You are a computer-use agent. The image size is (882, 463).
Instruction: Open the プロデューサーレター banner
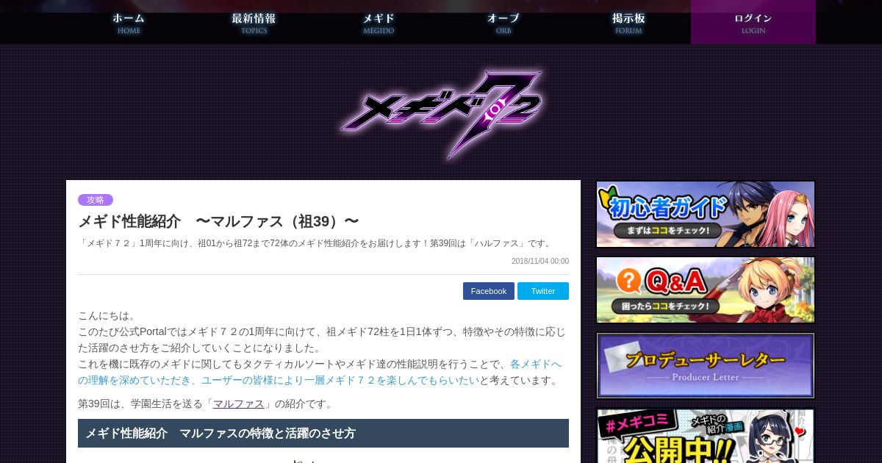tap(706, 365)
